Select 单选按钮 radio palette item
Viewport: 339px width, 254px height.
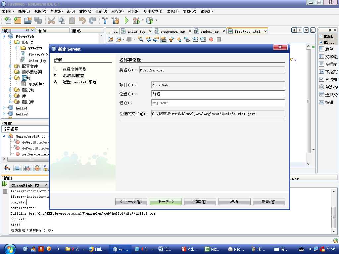[x=328, y=87]
